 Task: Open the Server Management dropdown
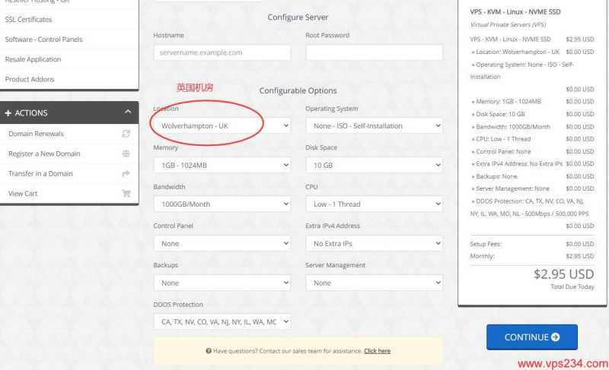pyautogui.click(x=374, y=283)
